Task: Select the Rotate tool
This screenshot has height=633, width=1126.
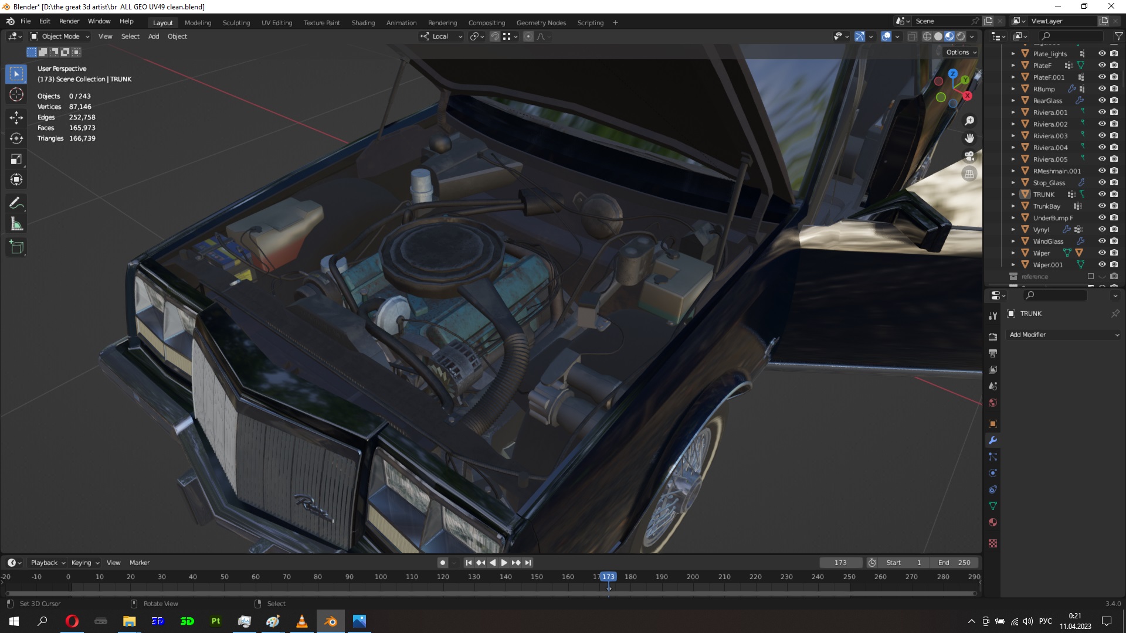Action: pos(16,138)
